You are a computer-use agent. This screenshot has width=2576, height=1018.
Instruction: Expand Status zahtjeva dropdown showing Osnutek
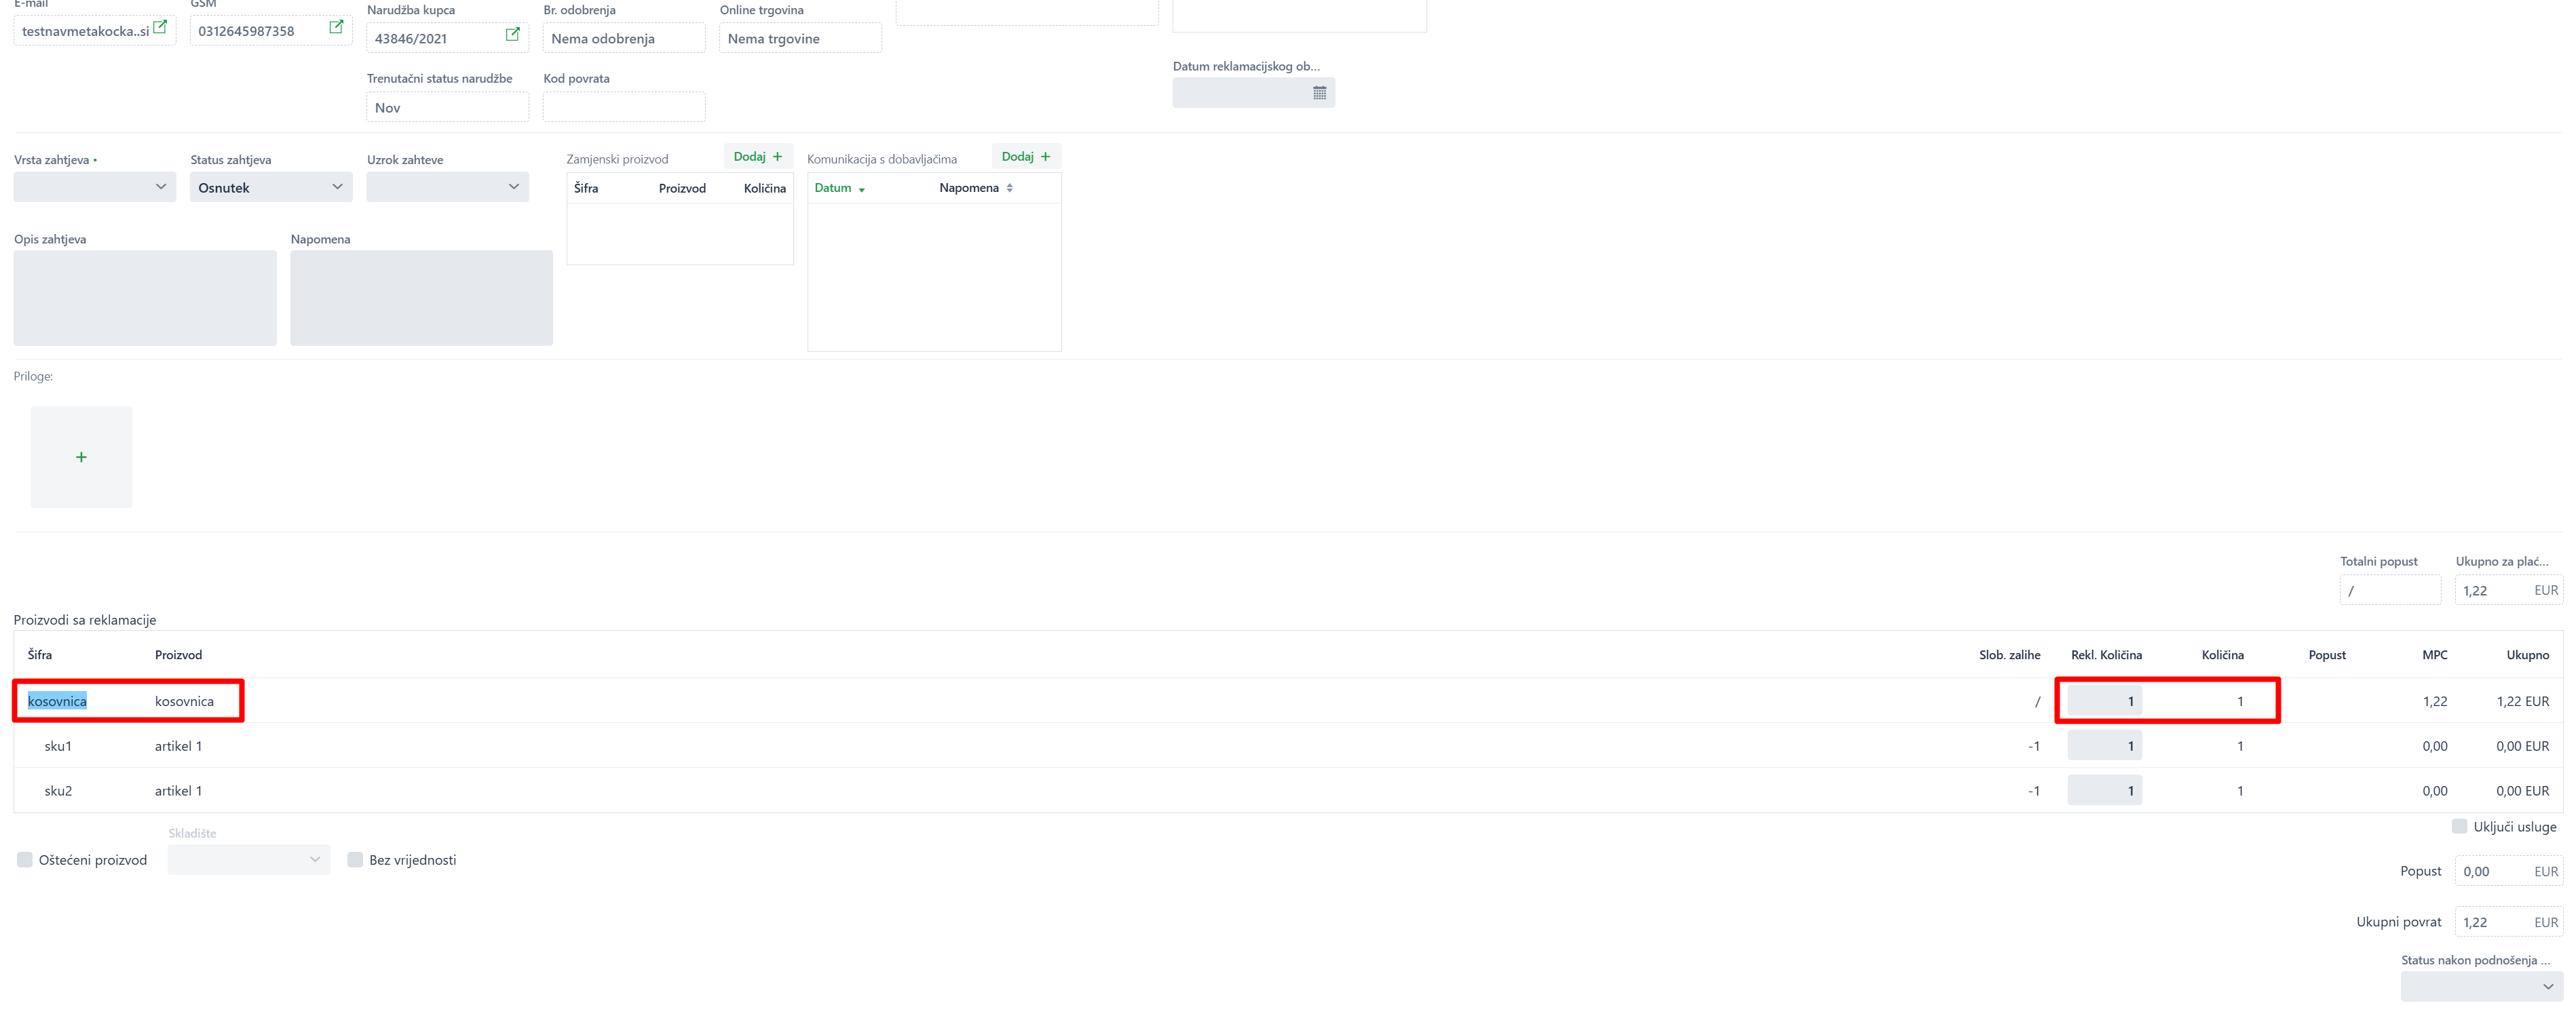tap(271, 187)
